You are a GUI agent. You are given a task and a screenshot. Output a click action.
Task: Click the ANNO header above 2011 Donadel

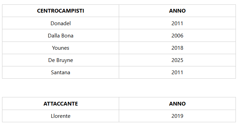point(177,11)
